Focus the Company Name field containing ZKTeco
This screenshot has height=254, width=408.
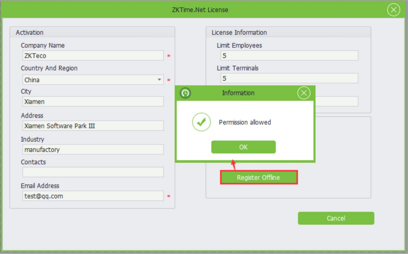click(x=93, y=56)
